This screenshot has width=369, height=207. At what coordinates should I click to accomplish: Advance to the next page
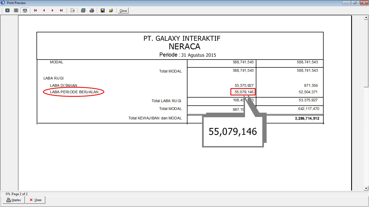tap(53, 11)
